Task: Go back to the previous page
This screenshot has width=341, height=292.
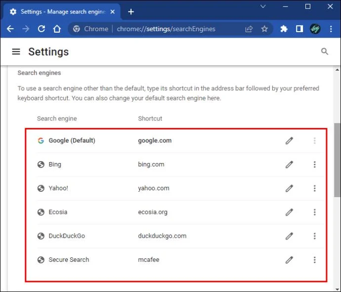Action: pyautogui.click(x=10, y=29)
